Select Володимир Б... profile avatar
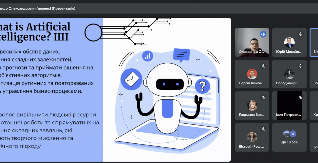 [x=289, y=74]
